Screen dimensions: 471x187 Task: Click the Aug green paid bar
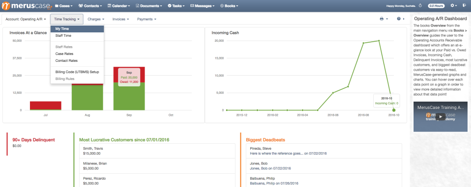(x=87, y=98)
